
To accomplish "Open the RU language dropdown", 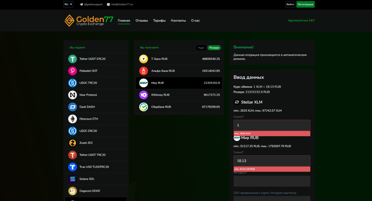I will pyautogui.click(x=68, y=4).
